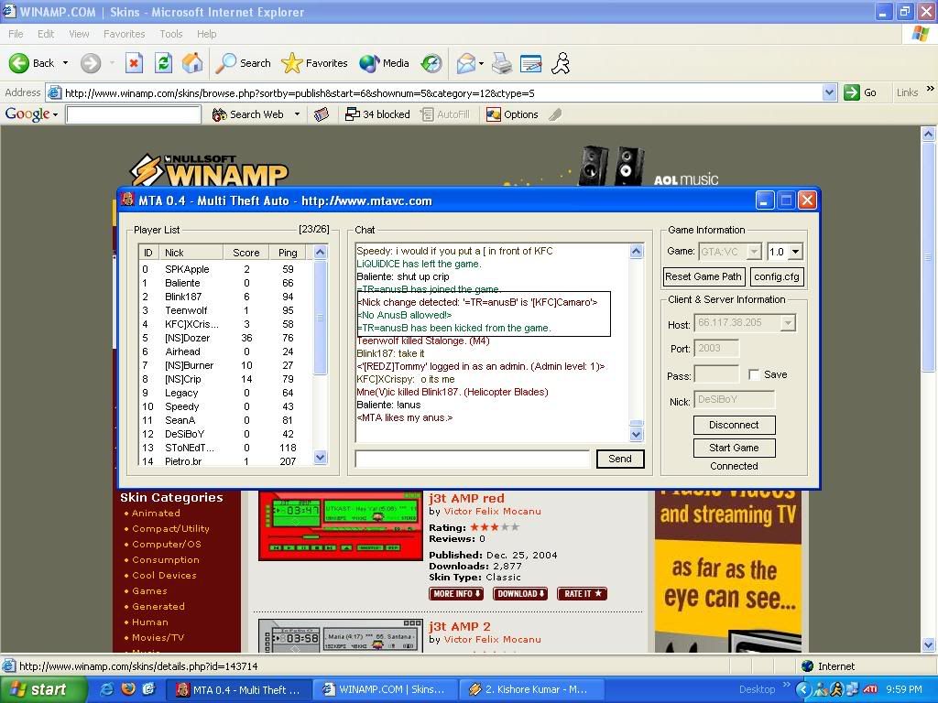
Task: Click the RATE IT button for j3t AMP red
Action: (582, 593)
